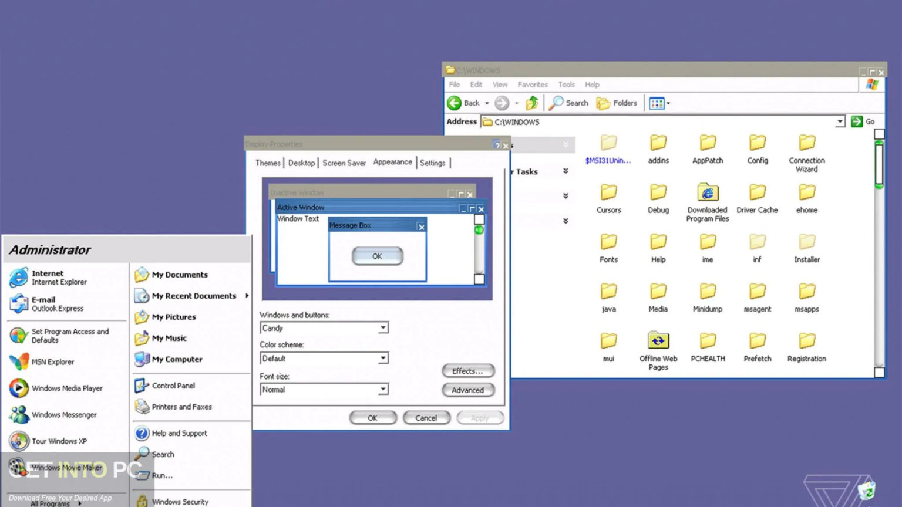Switch to the Screen Saver tab
This screenshot has width=902, height=507.
(344, 163)
